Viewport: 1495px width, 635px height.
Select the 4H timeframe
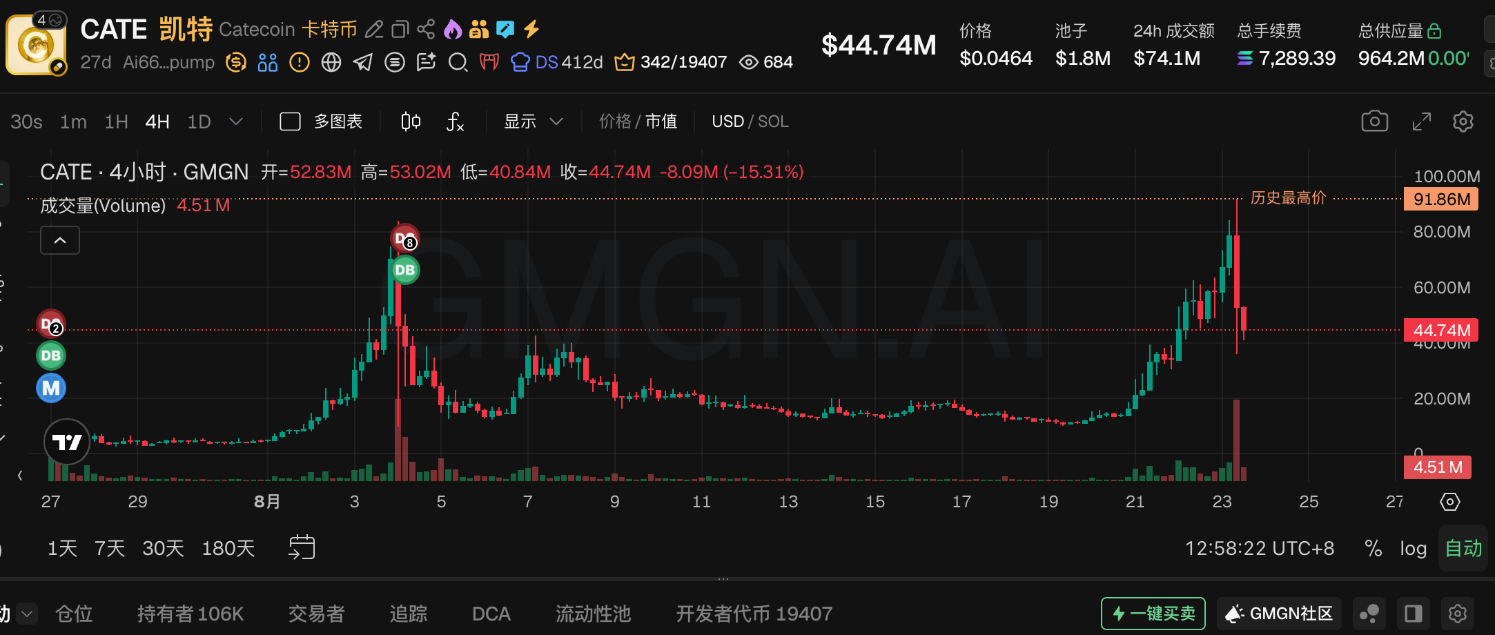pyautogui.click(x=157, y=122)
